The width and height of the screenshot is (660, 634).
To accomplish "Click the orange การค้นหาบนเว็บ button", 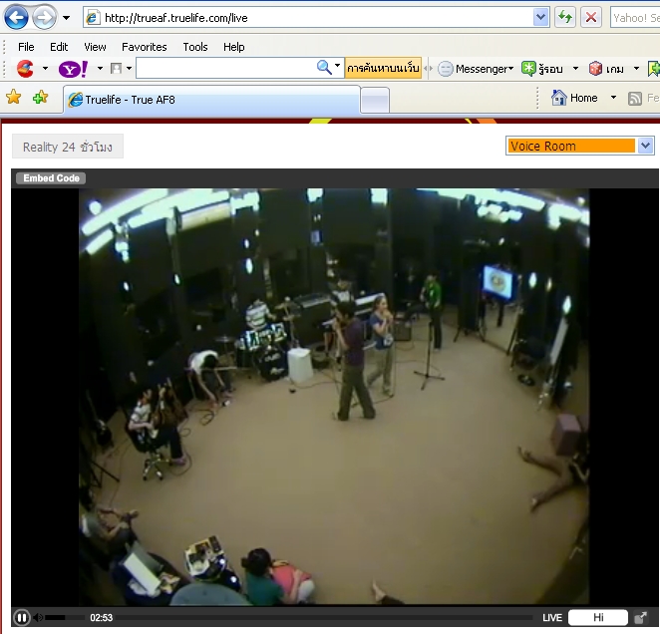I will pyautogui.click(x=383, y=68).
